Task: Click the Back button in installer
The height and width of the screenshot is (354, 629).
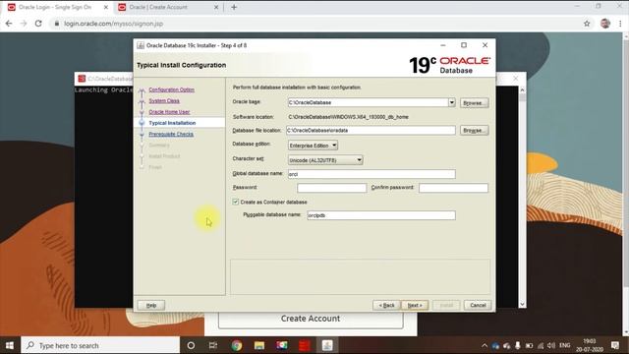Action: [386, 306]
